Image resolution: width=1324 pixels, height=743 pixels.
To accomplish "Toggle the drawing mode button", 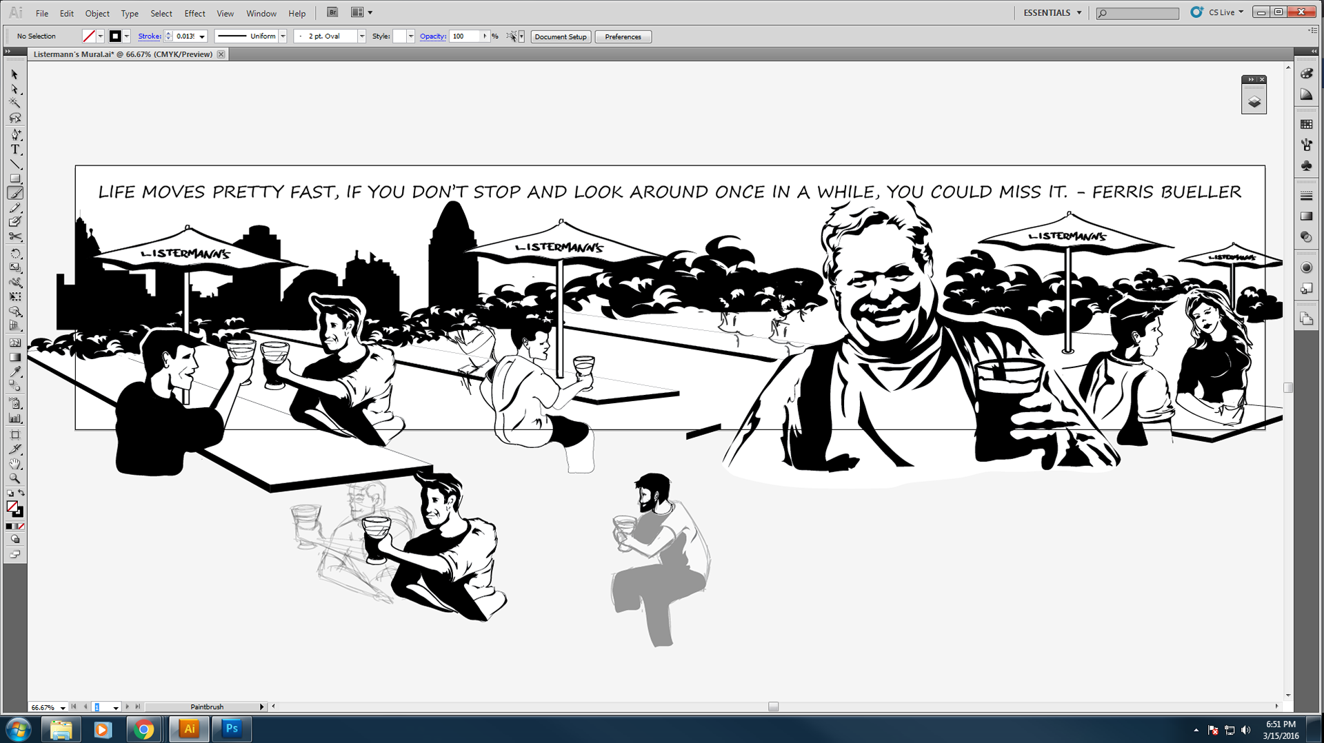I will (14, 540).
